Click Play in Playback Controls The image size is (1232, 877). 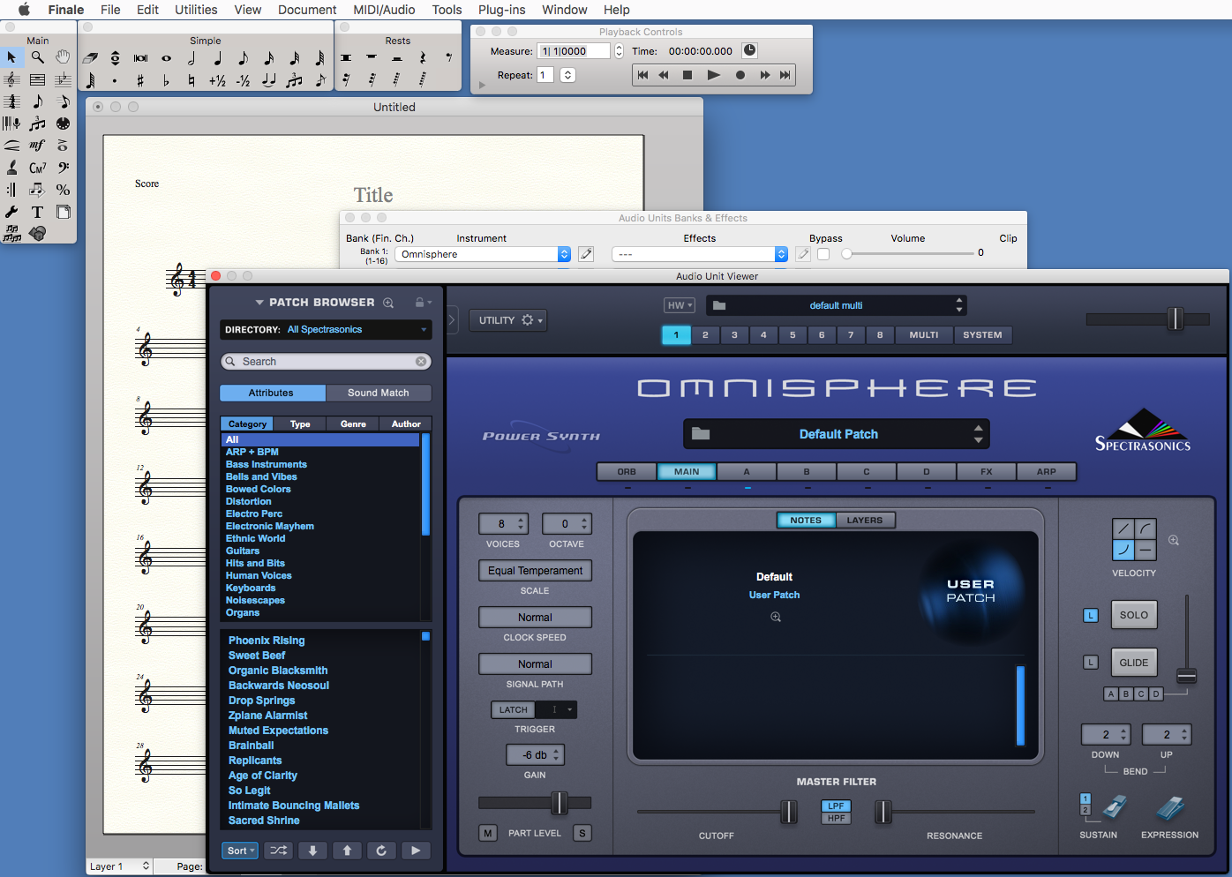coord(713,75)
